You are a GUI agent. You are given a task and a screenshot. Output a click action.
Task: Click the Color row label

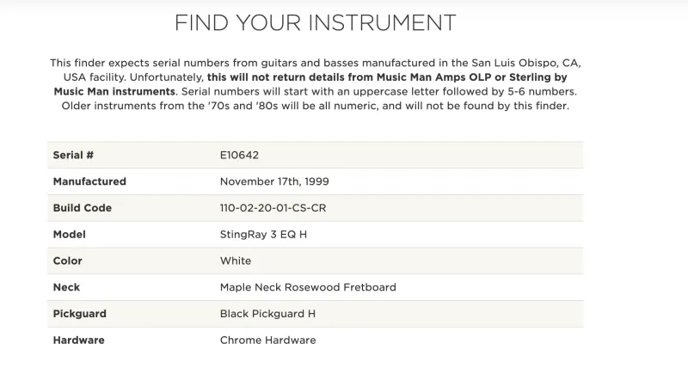(68, 261)
